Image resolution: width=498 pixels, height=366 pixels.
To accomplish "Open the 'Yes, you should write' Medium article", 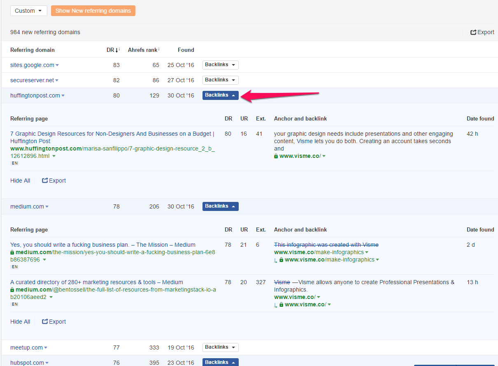I will 103,245.
